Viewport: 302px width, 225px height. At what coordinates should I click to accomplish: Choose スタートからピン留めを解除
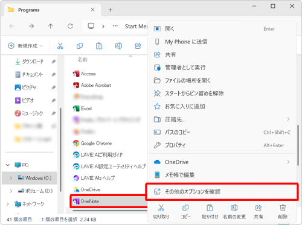(x=222, y=93)
